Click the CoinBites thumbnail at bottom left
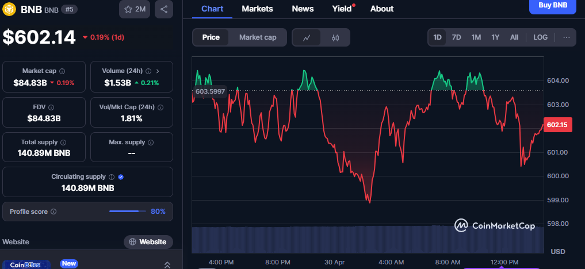 click(x=25, y=264)
